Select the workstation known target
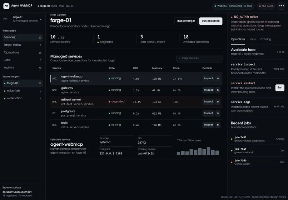This screenshot has width=288, height=200. [23, 98]
